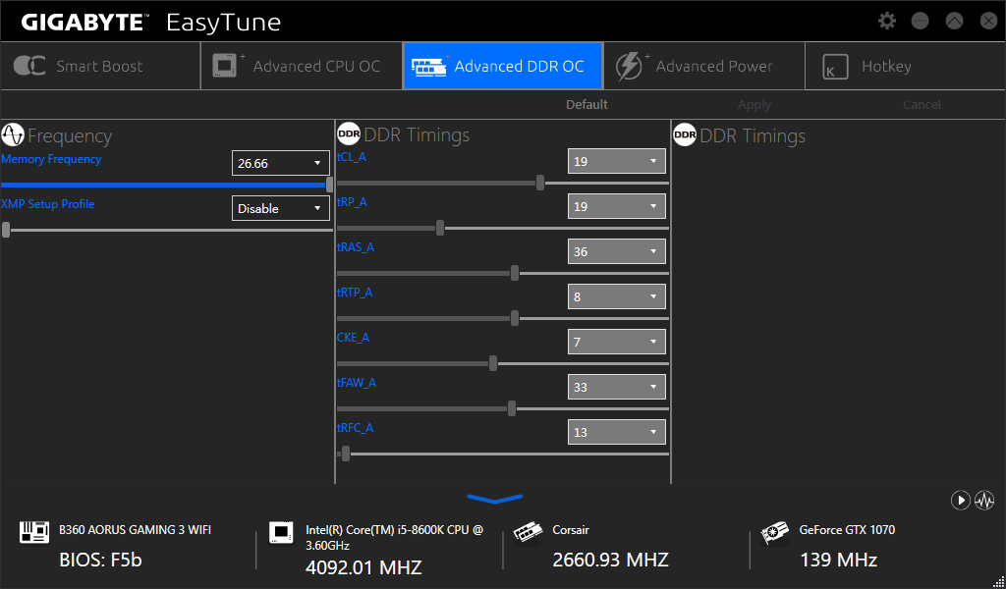Click the window resize grip
This screenshot has width=1006, height=589.
(998, 581)
